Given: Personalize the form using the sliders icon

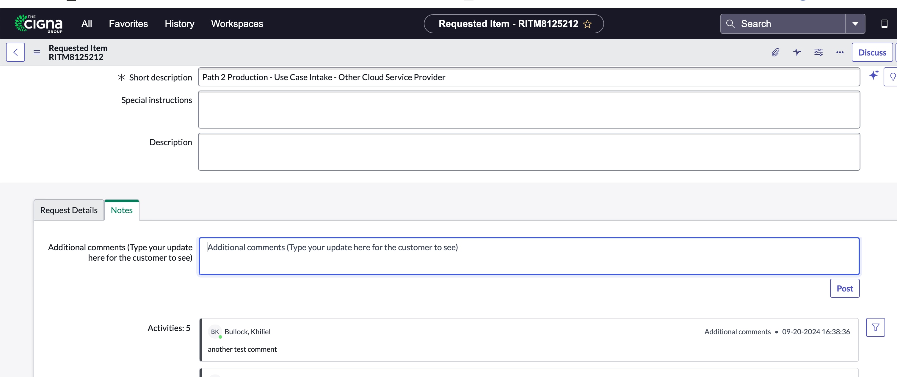Looking at the screenshot, I should (x=819, y=52).
